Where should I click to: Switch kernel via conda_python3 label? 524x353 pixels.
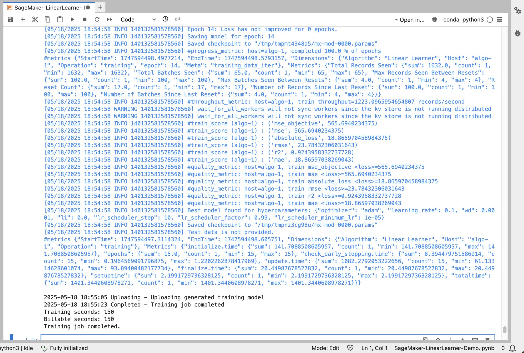coord(463,20)
